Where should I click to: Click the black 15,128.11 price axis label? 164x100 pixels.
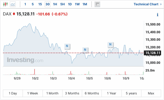pos(153,53)
